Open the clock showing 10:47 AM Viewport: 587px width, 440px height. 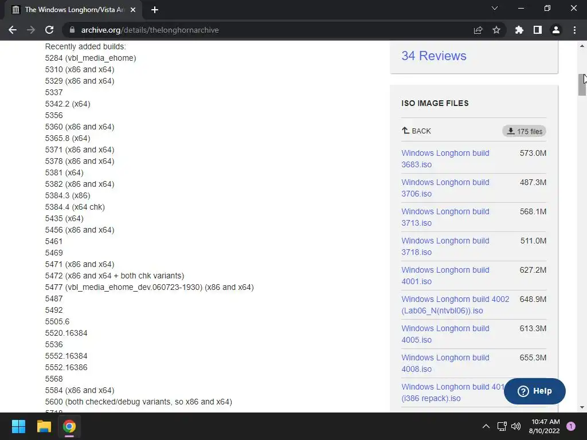click(x=545, y=426)
